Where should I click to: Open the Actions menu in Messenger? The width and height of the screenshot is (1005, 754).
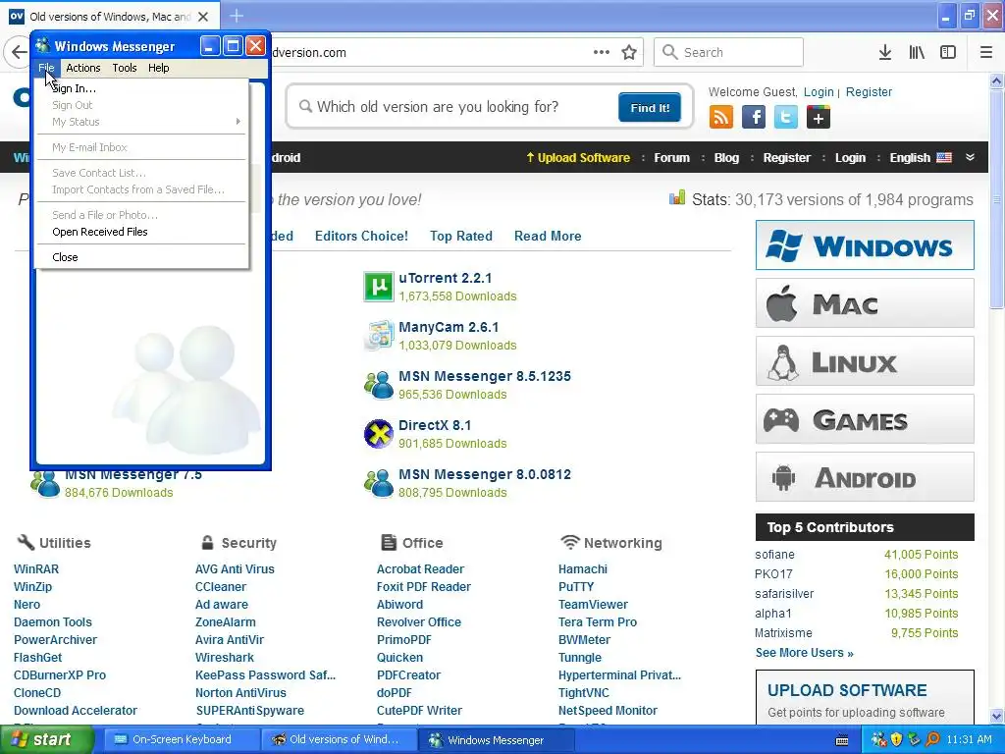pyautogui.click(x=83, y=68)
